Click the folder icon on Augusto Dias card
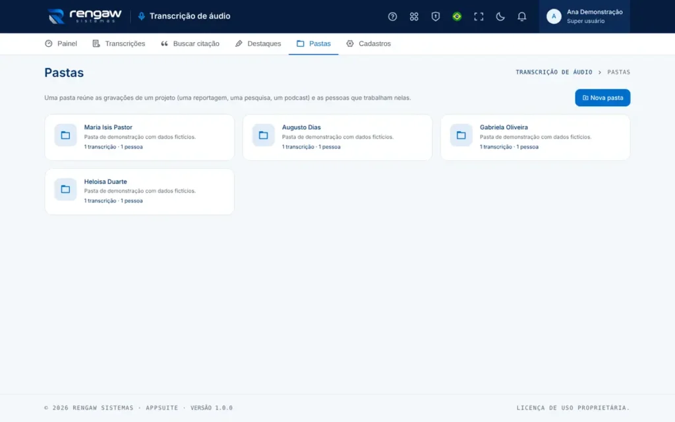Image resolution: width=675 pixels, height=422 pixels. 263,135
